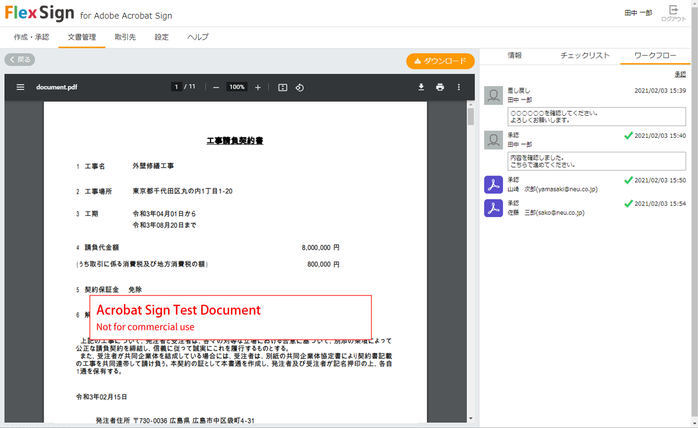Click the user name 田中 一郎 in header
698x428 pixels.
[x=638, y=13]
